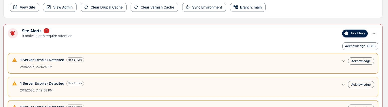Click the branch icon beside Branch: main
388x107 pixels.
click(236, 7)
